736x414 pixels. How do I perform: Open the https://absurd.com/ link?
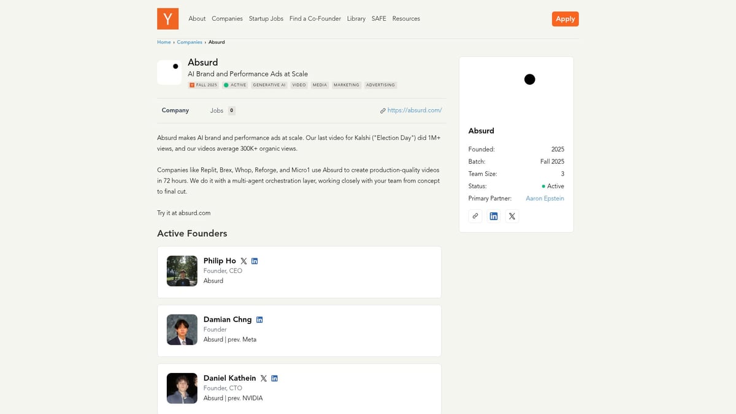tap(415, 110)
